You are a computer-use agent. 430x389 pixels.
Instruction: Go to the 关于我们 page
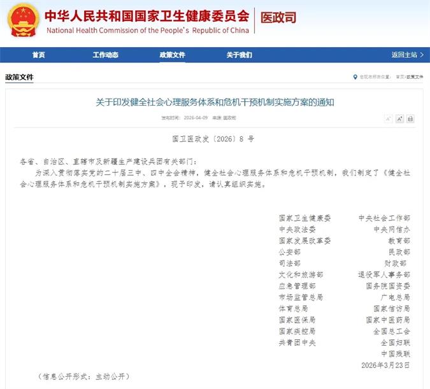point(239,55)
